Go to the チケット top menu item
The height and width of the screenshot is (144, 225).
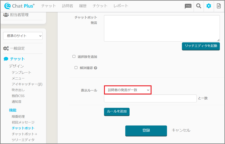click(100, 6)
